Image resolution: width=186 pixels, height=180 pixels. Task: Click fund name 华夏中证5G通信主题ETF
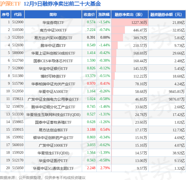pyautogui.click(x=53, y=168)
